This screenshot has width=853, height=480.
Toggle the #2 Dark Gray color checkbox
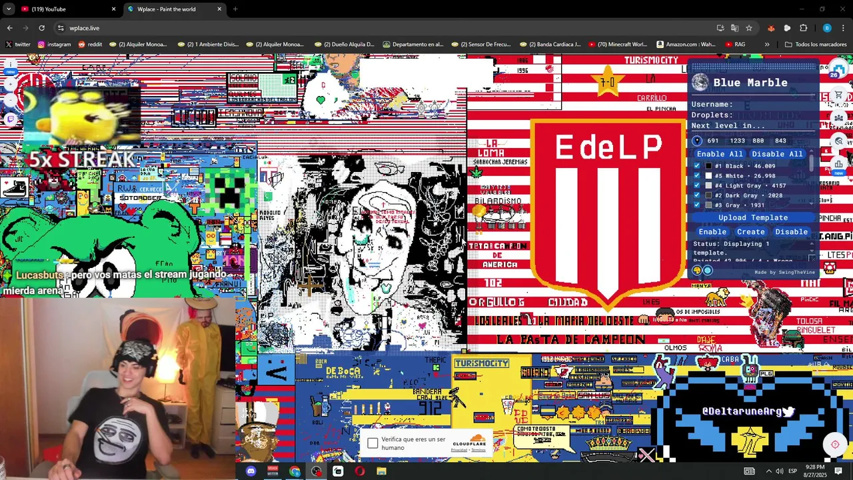[x=697, y=195]
